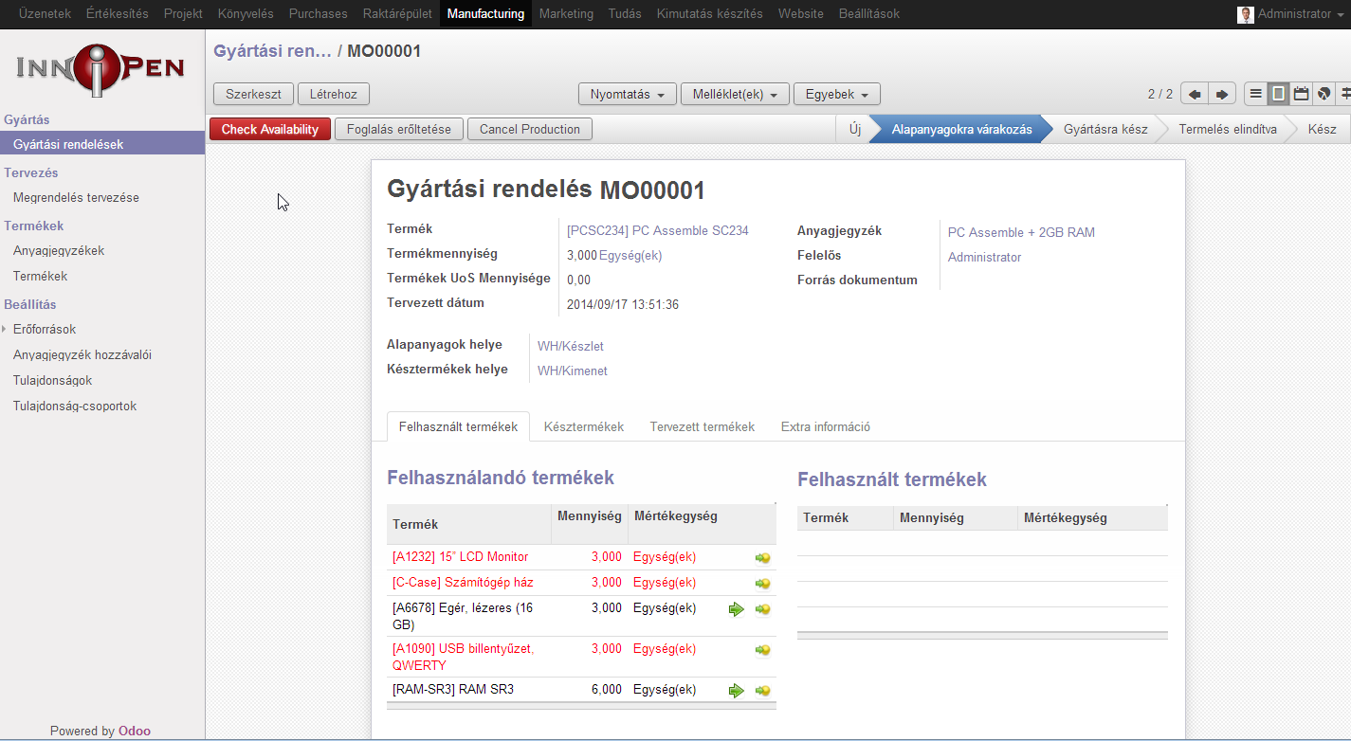
Task: Switch to calendar view icon
Action: pos(1301,94)
